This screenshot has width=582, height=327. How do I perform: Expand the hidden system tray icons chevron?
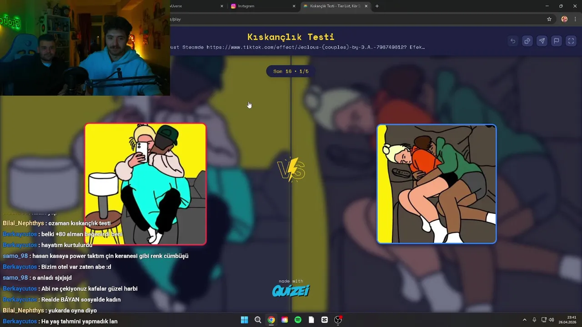point(524,320)
